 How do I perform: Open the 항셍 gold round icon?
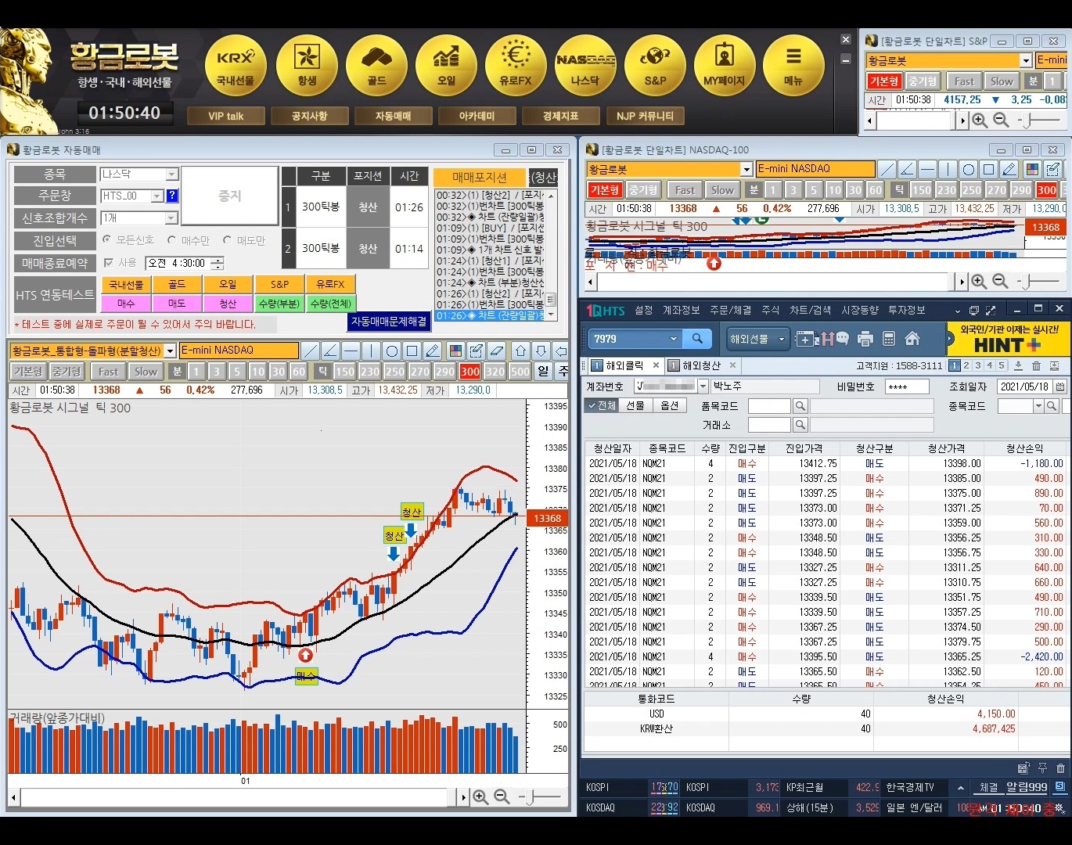(307, 66)
